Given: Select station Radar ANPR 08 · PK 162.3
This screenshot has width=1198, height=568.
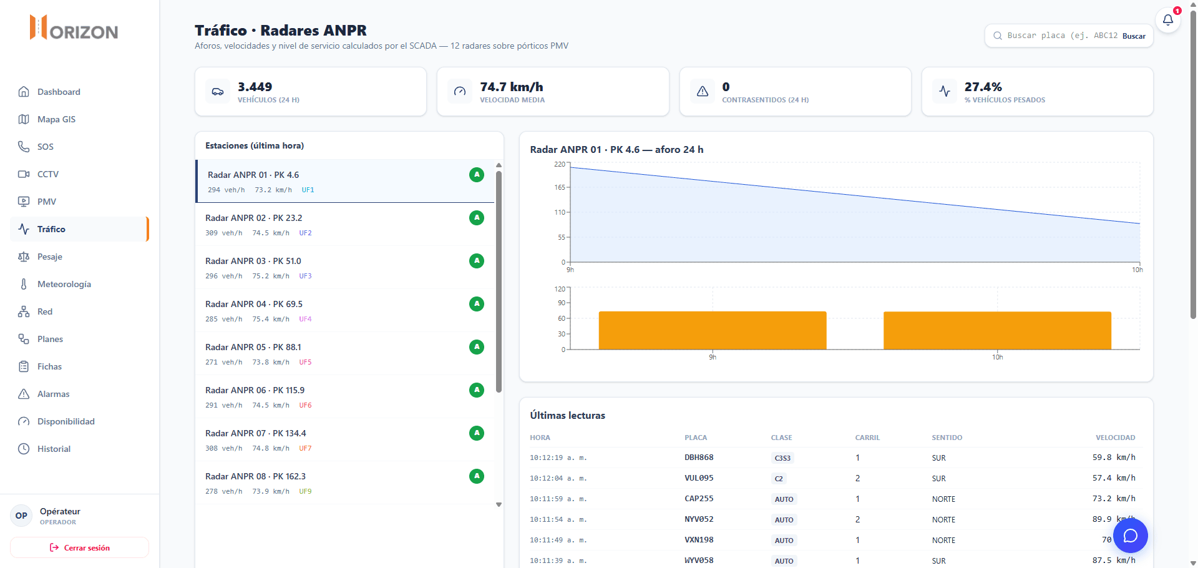Looking at the screenshot, I should pos(344,483).
